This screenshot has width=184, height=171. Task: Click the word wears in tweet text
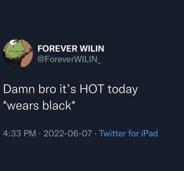(x=23, y=106)
